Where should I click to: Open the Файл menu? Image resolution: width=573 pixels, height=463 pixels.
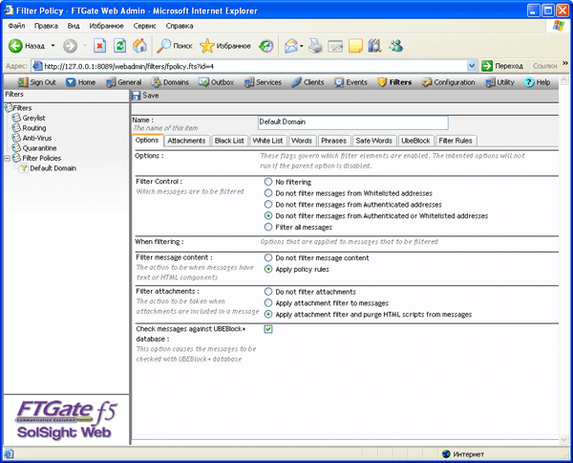click(x=16, y=26)
